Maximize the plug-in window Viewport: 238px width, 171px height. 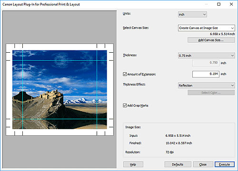pos(219,4)
